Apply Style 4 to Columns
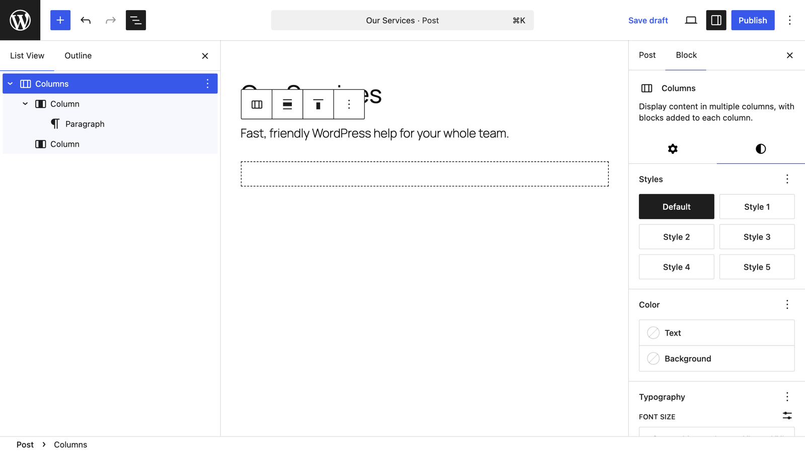The height and width of the screenshot is (452, 805). (676, 267)
